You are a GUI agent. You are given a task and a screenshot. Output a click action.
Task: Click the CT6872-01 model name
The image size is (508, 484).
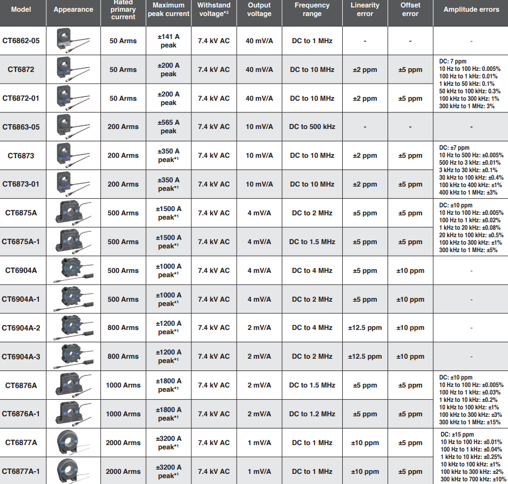(21, 98)
